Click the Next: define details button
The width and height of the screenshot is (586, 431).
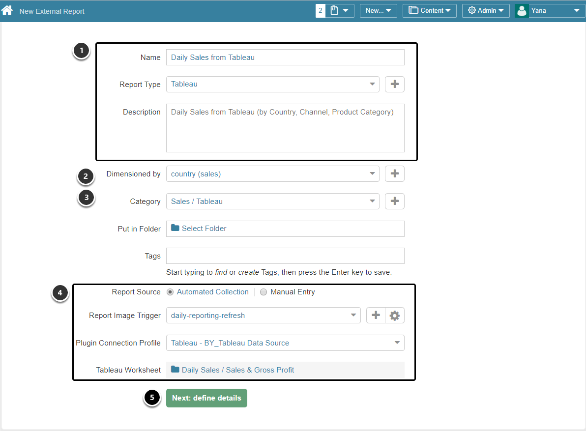206,398
